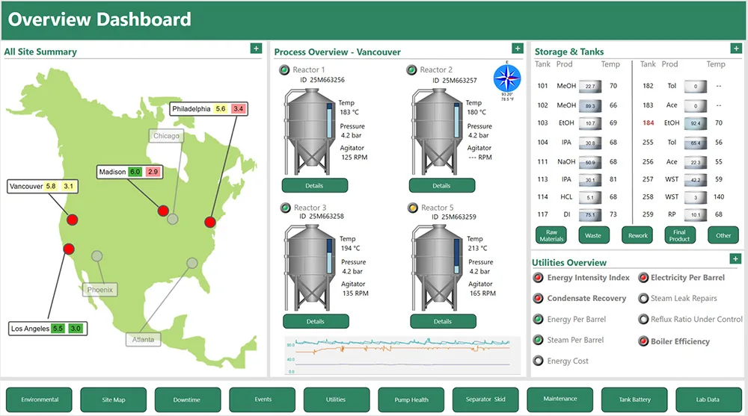Open Details for Reactor 2
Image resolution: width=748 pixels, height=416 pixels.
442,185
